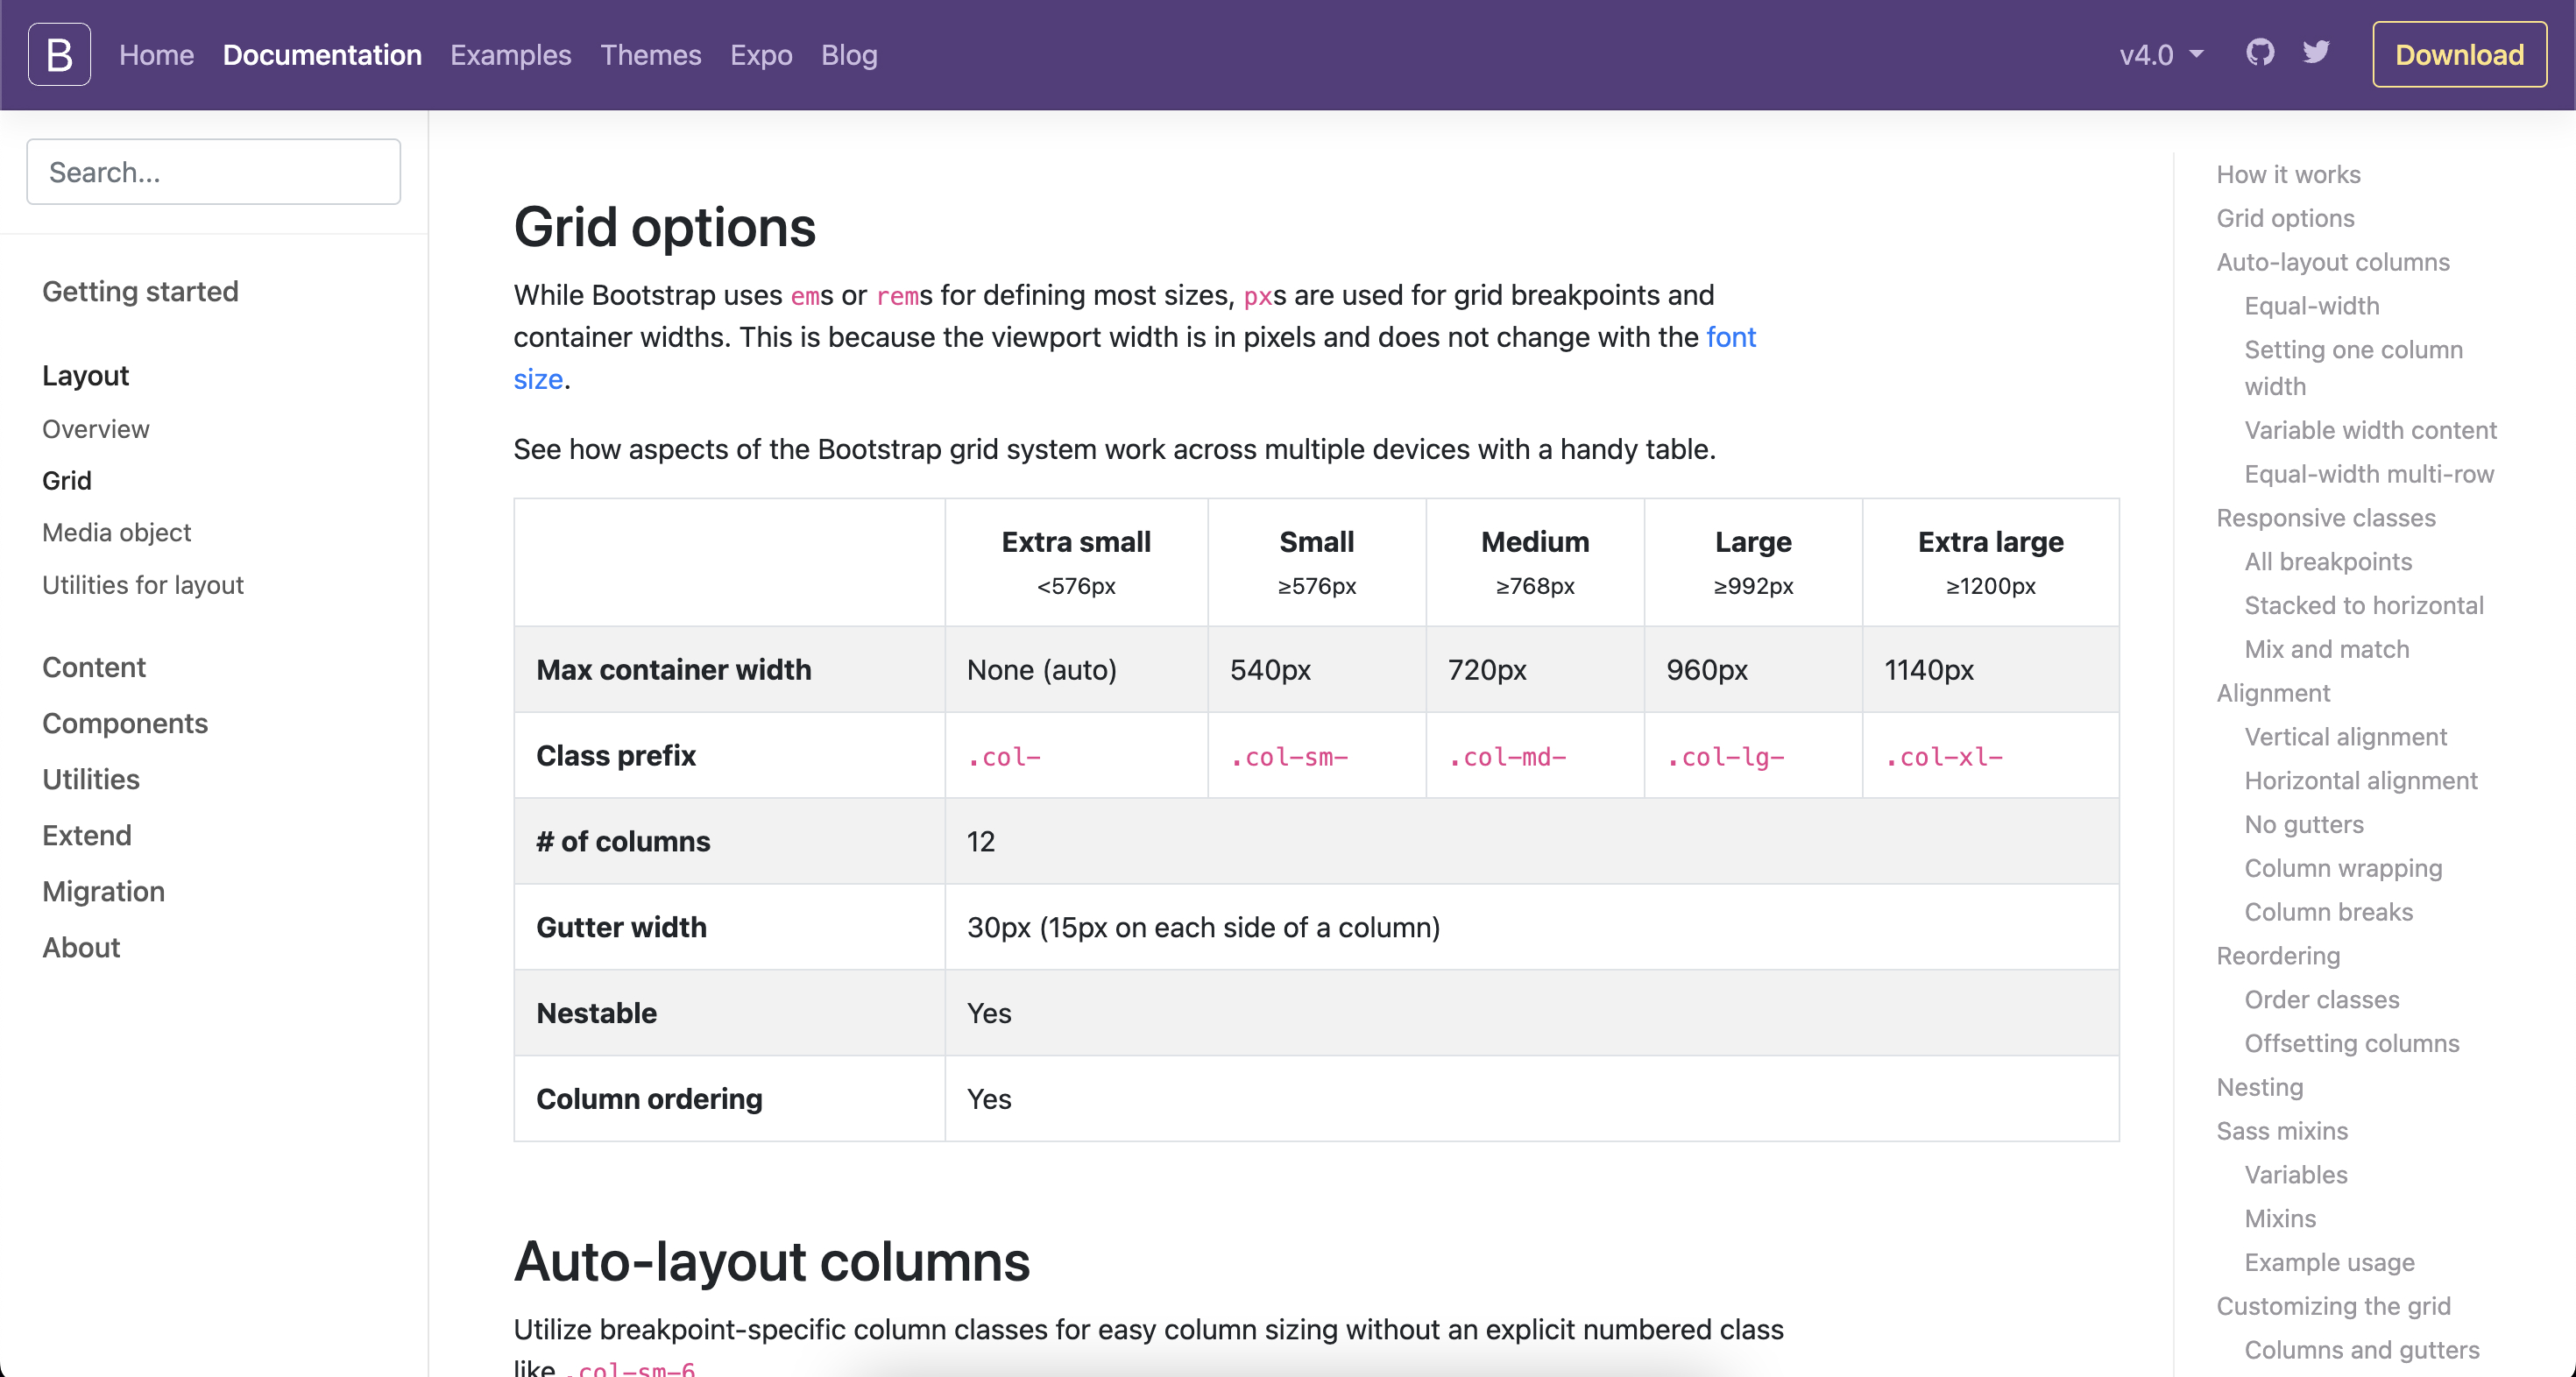This screenshot has height=1377, width=2576.
Task: Go to Horizontal alignment link
Action: [2361, 781]
